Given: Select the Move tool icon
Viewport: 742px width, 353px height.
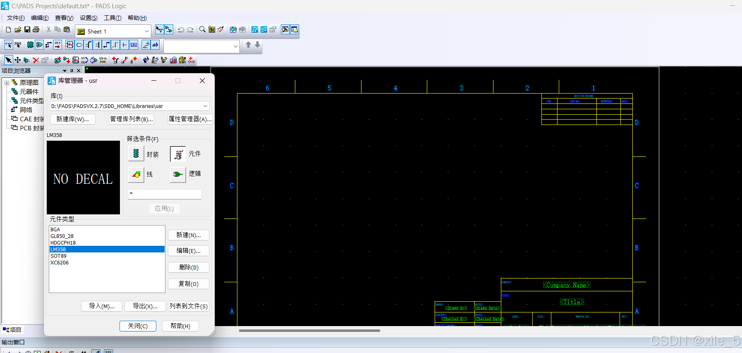Looking at the screenshot, I should coord(17,60).
